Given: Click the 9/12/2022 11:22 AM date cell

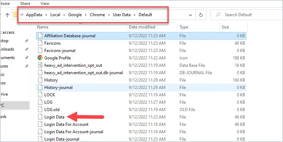Looking at the screenshot, I should click(147, 58).
